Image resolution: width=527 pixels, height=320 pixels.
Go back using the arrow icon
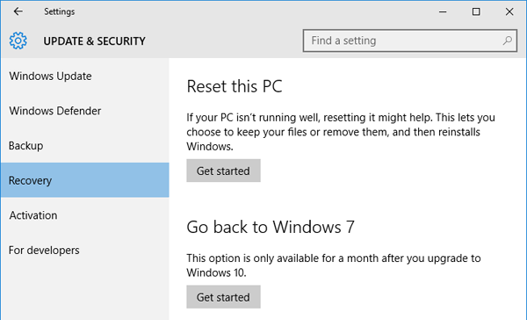click(18, 11)
